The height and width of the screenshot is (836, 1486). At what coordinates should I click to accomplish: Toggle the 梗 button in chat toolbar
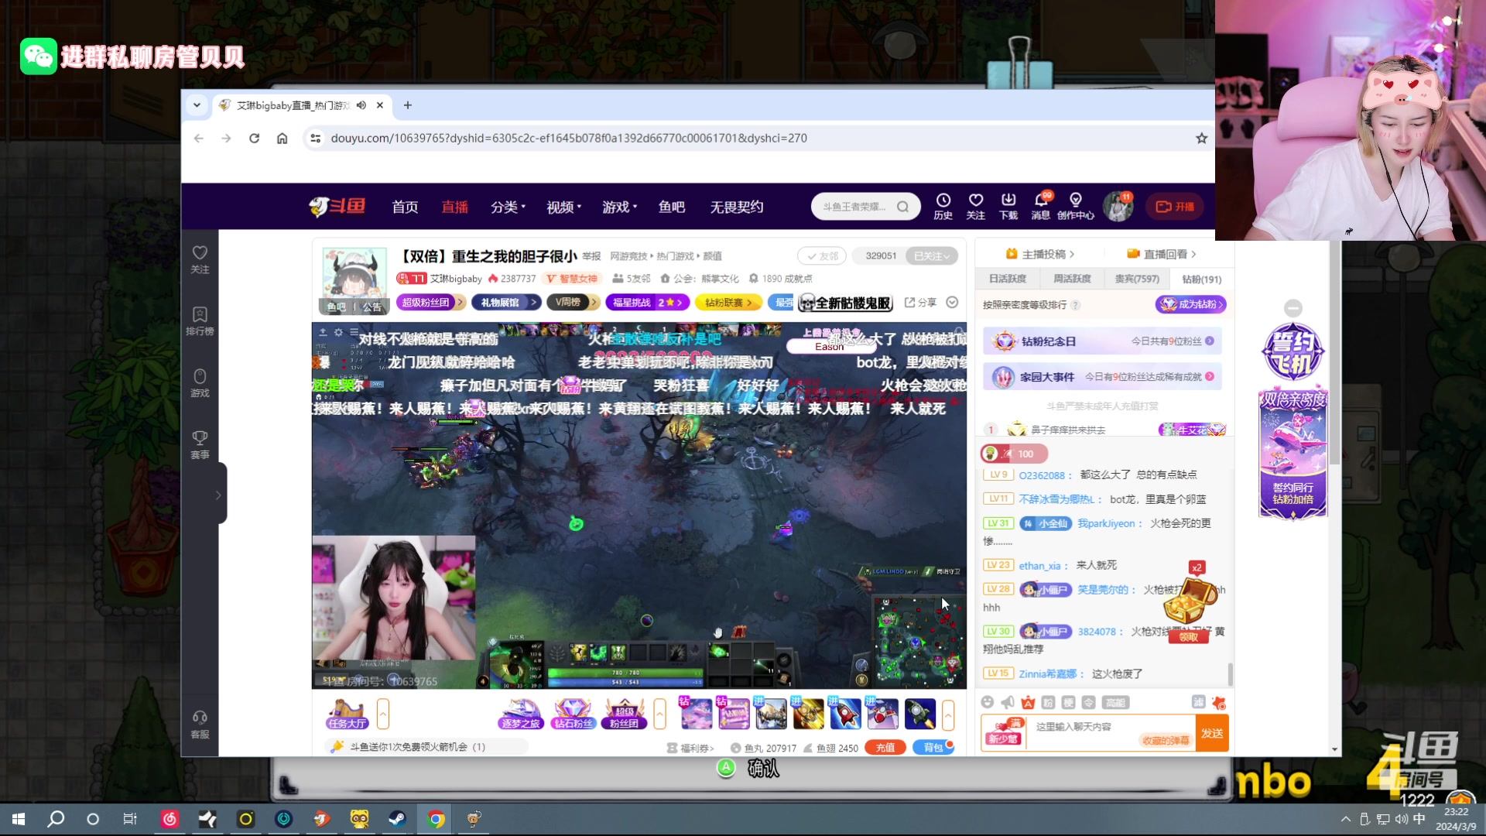click(1068, 702)
